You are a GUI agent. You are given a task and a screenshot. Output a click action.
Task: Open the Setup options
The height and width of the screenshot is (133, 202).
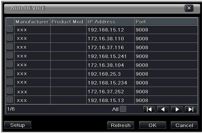click(18, 125)
